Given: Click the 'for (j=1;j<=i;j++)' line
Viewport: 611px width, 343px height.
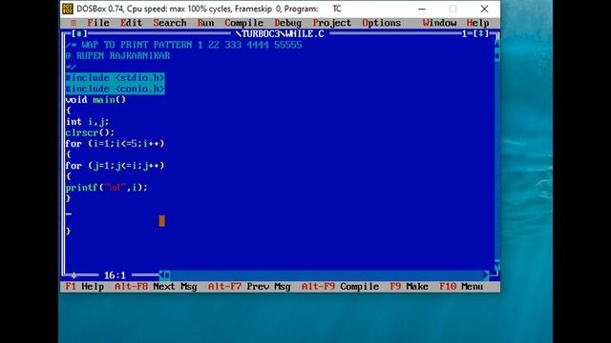Looking at the screenshot, I should point(115,166).
